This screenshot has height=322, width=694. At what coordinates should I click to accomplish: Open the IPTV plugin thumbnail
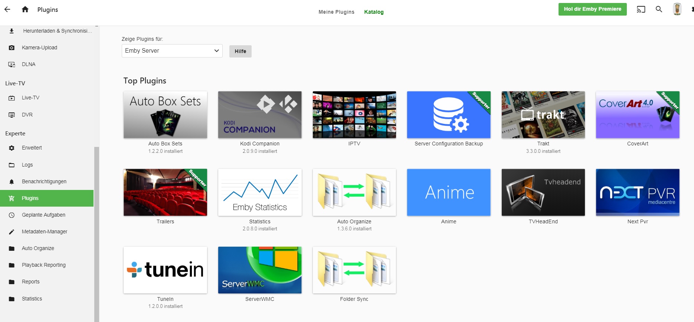coord(354,115)
